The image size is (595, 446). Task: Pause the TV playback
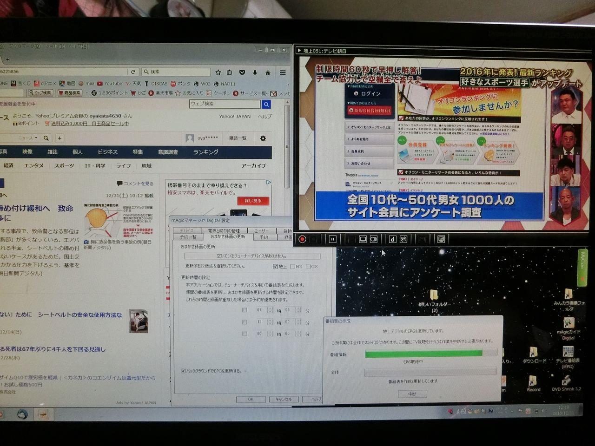click(333, 239)
